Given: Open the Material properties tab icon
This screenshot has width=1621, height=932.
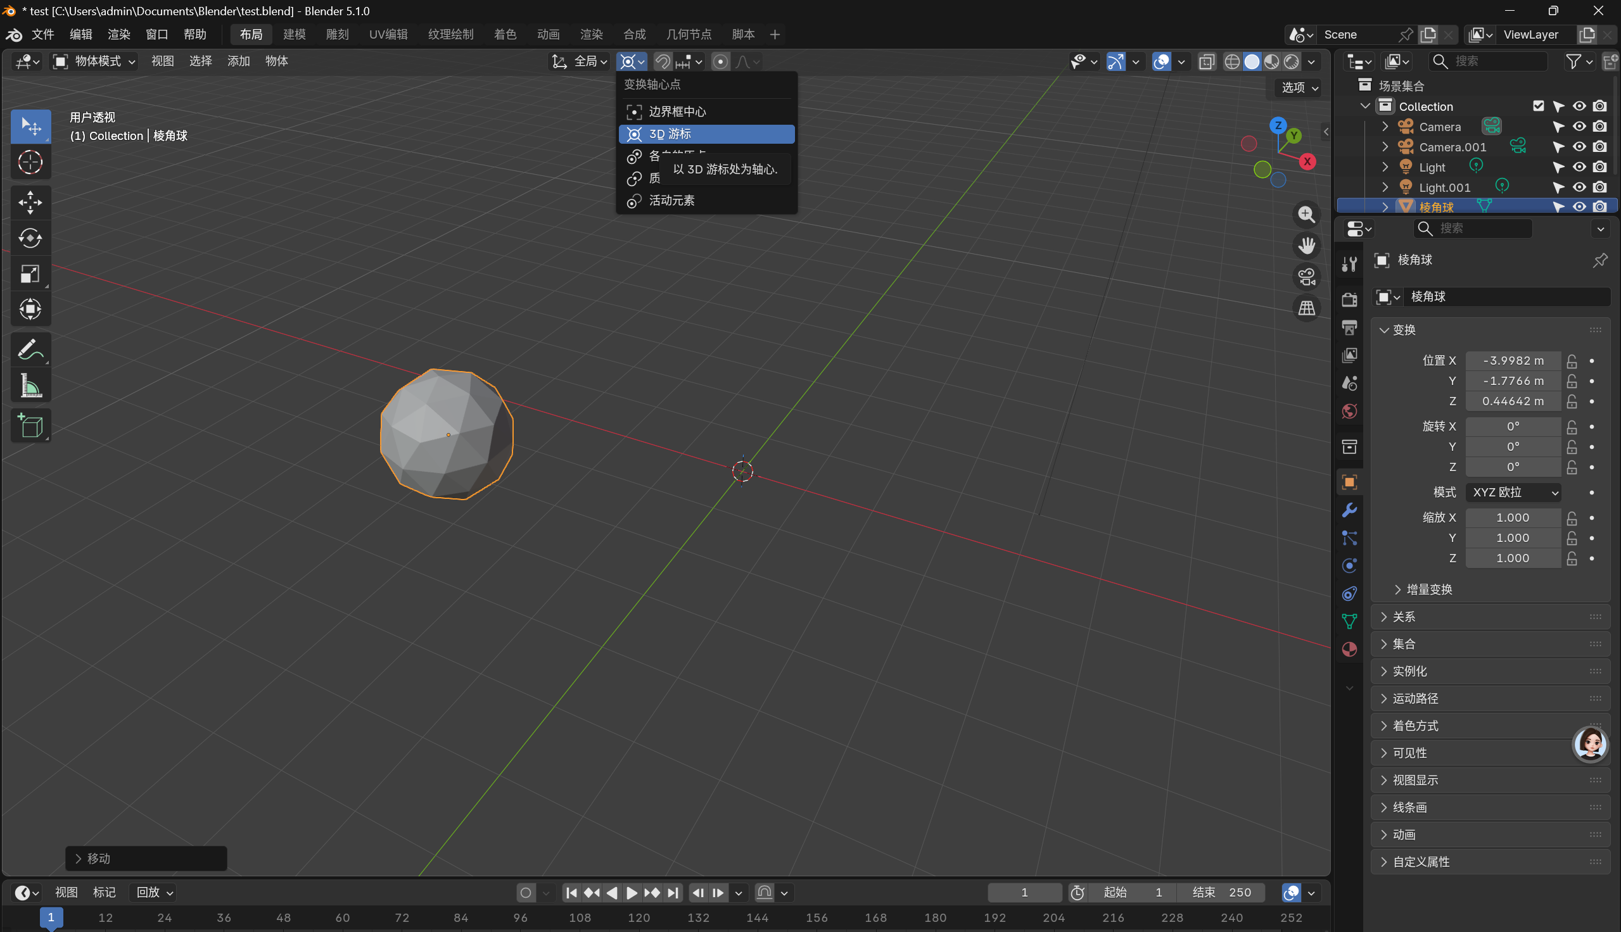Looking at the screenshot, I should click(x=1349, y=649).
